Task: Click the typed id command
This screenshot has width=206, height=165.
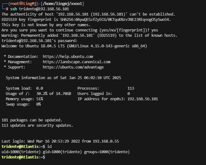Action: pos(49,147)
